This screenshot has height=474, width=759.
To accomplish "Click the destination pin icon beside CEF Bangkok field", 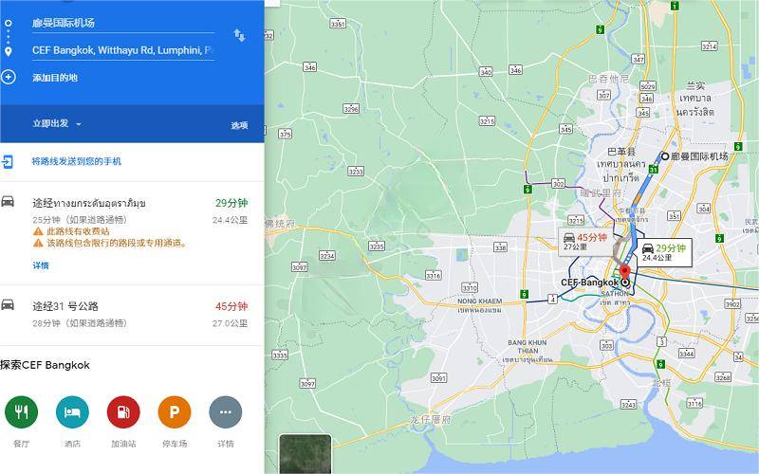I will pyautogui.click(x=9, y=51).
